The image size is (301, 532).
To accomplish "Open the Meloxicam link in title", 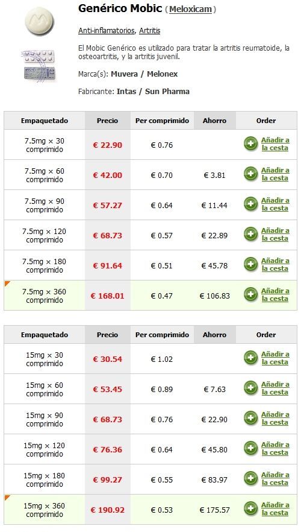I will point(191,10).
